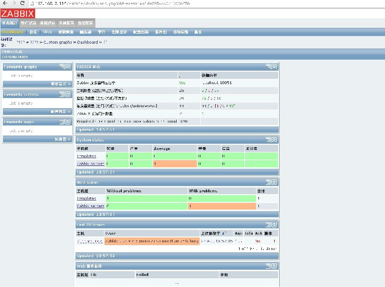Open menu icon of System status widget
This screenshot has height=287, width=385.
tap(269, 140)
